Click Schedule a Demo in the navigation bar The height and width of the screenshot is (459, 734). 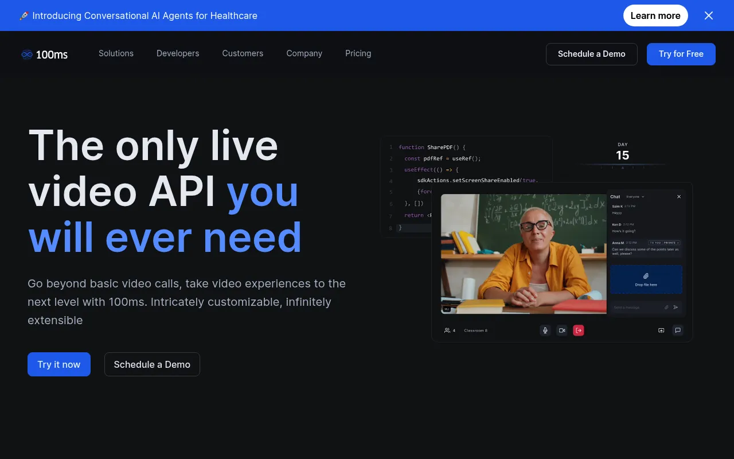click(592, 54)
